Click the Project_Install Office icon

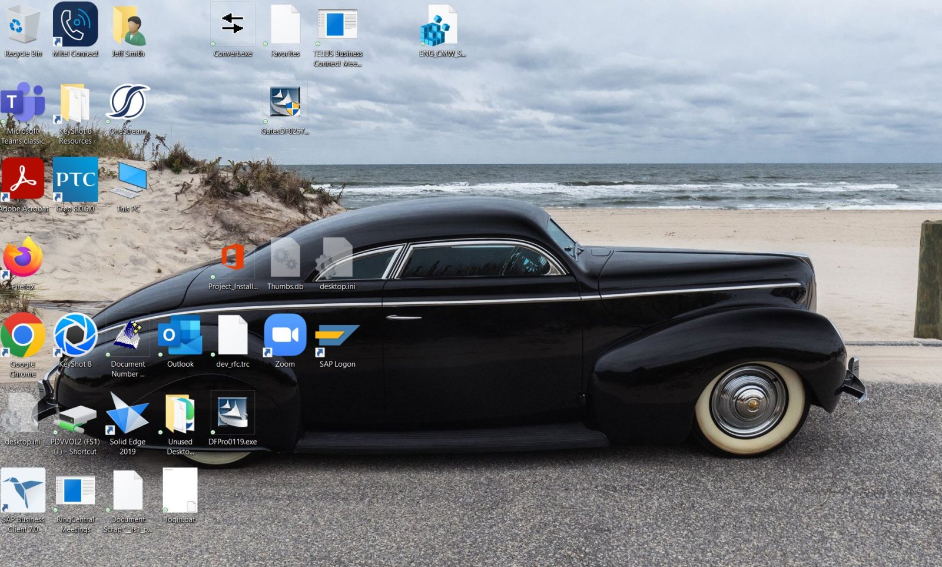[233, 258]
